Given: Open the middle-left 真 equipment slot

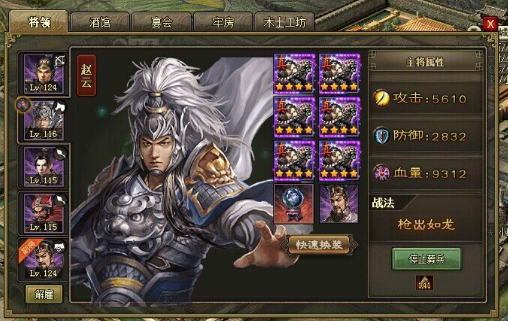Looking at the screenshot, I should (294, 117).
